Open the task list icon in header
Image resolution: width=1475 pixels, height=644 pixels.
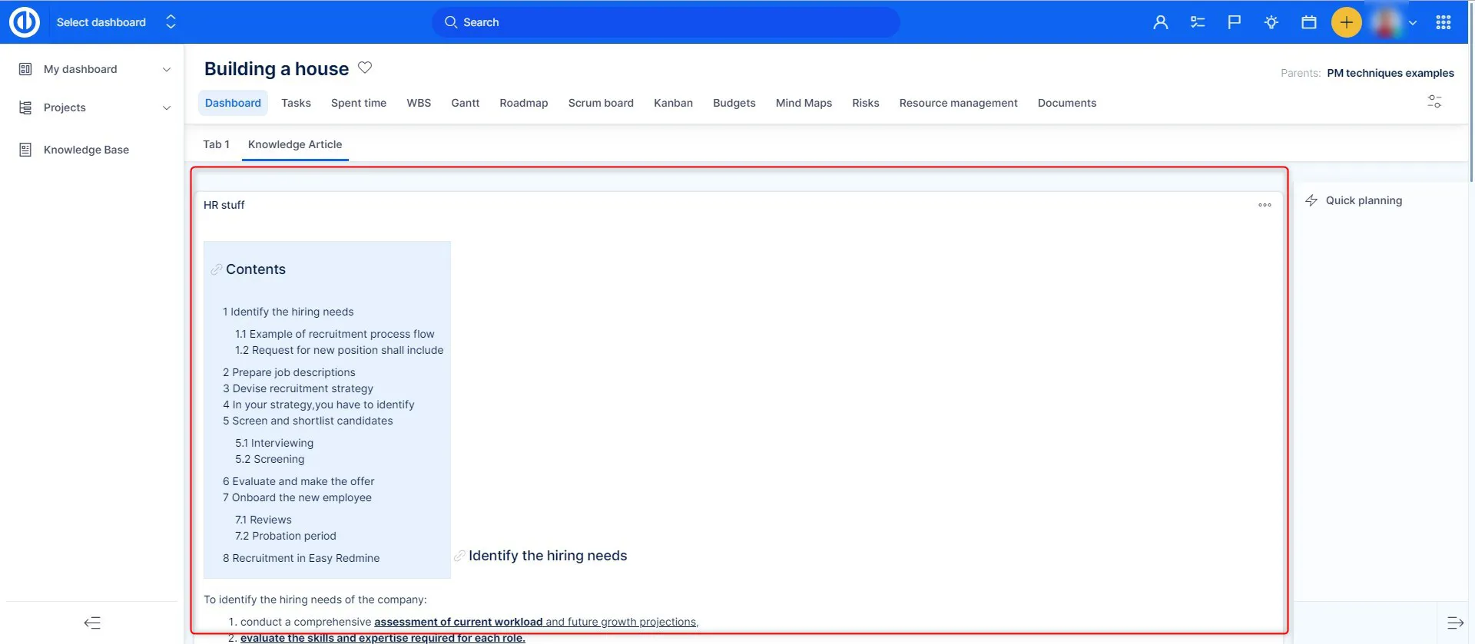point(1197,22)
